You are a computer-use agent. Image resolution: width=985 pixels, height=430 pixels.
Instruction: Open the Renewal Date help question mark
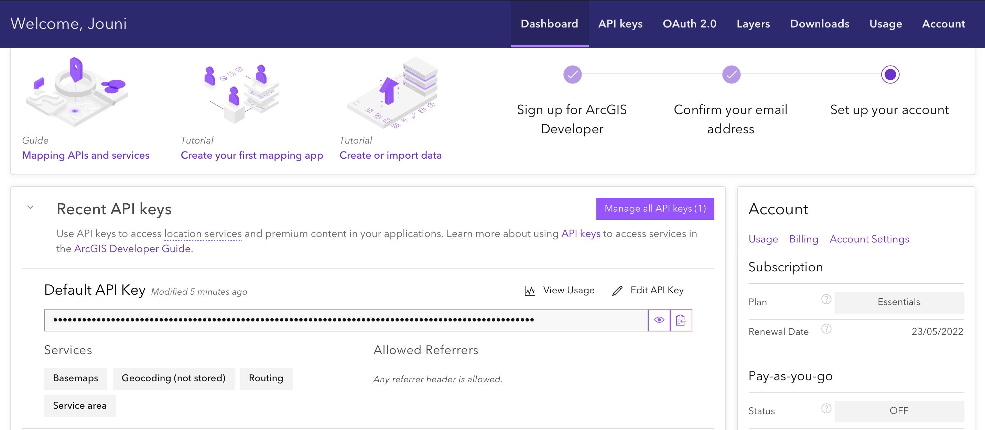[826, 329]
